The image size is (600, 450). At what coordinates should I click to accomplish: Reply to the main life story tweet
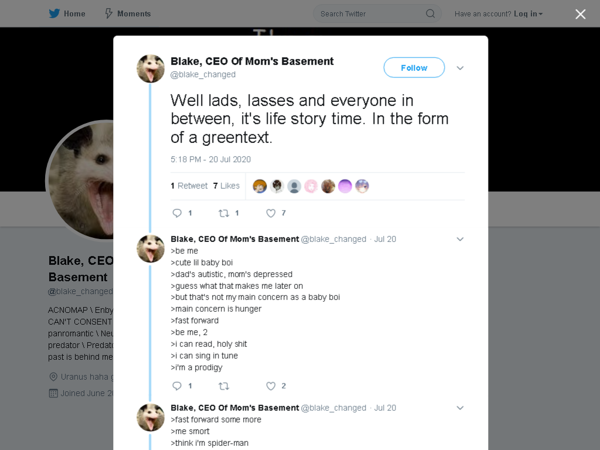(177, 213)
